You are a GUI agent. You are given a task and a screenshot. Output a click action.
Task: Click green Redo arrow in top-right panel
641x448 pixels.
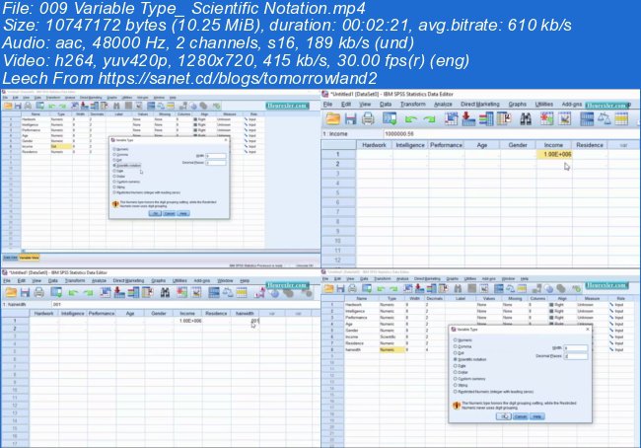(429, 119)
